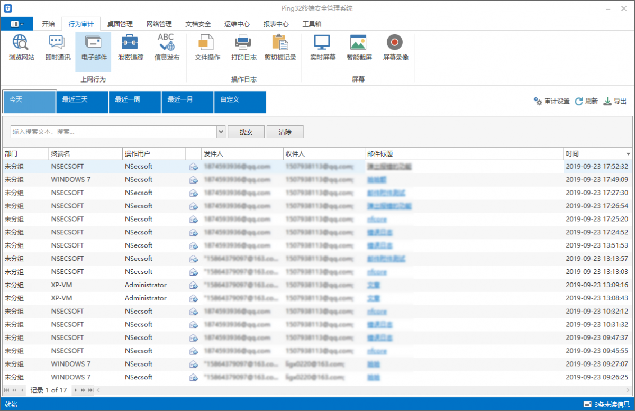Focus the search text input field
The width and height of the screenshot is (635, 411).
click(x=114, y=132)
